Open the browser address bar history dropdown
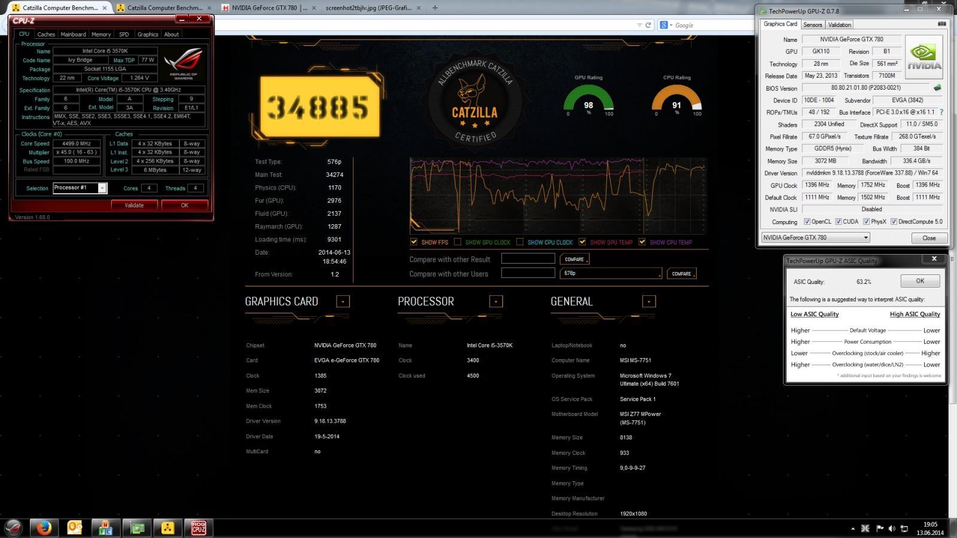957x538 pixels. tap(639, 25)
